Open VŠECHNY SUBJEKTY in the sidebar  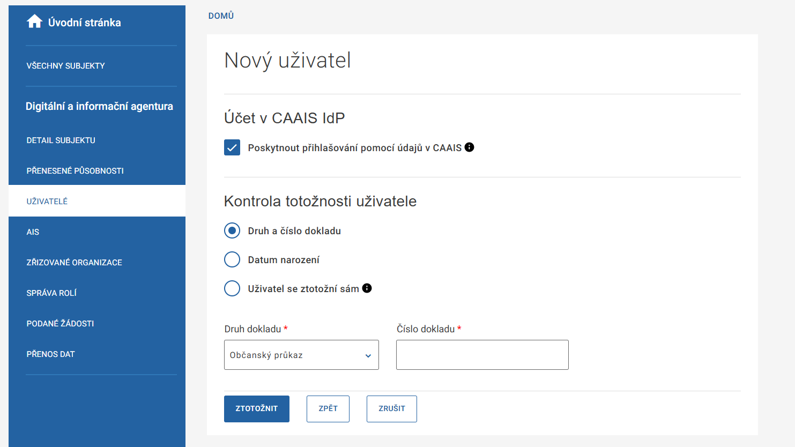[x=66, y=66]
